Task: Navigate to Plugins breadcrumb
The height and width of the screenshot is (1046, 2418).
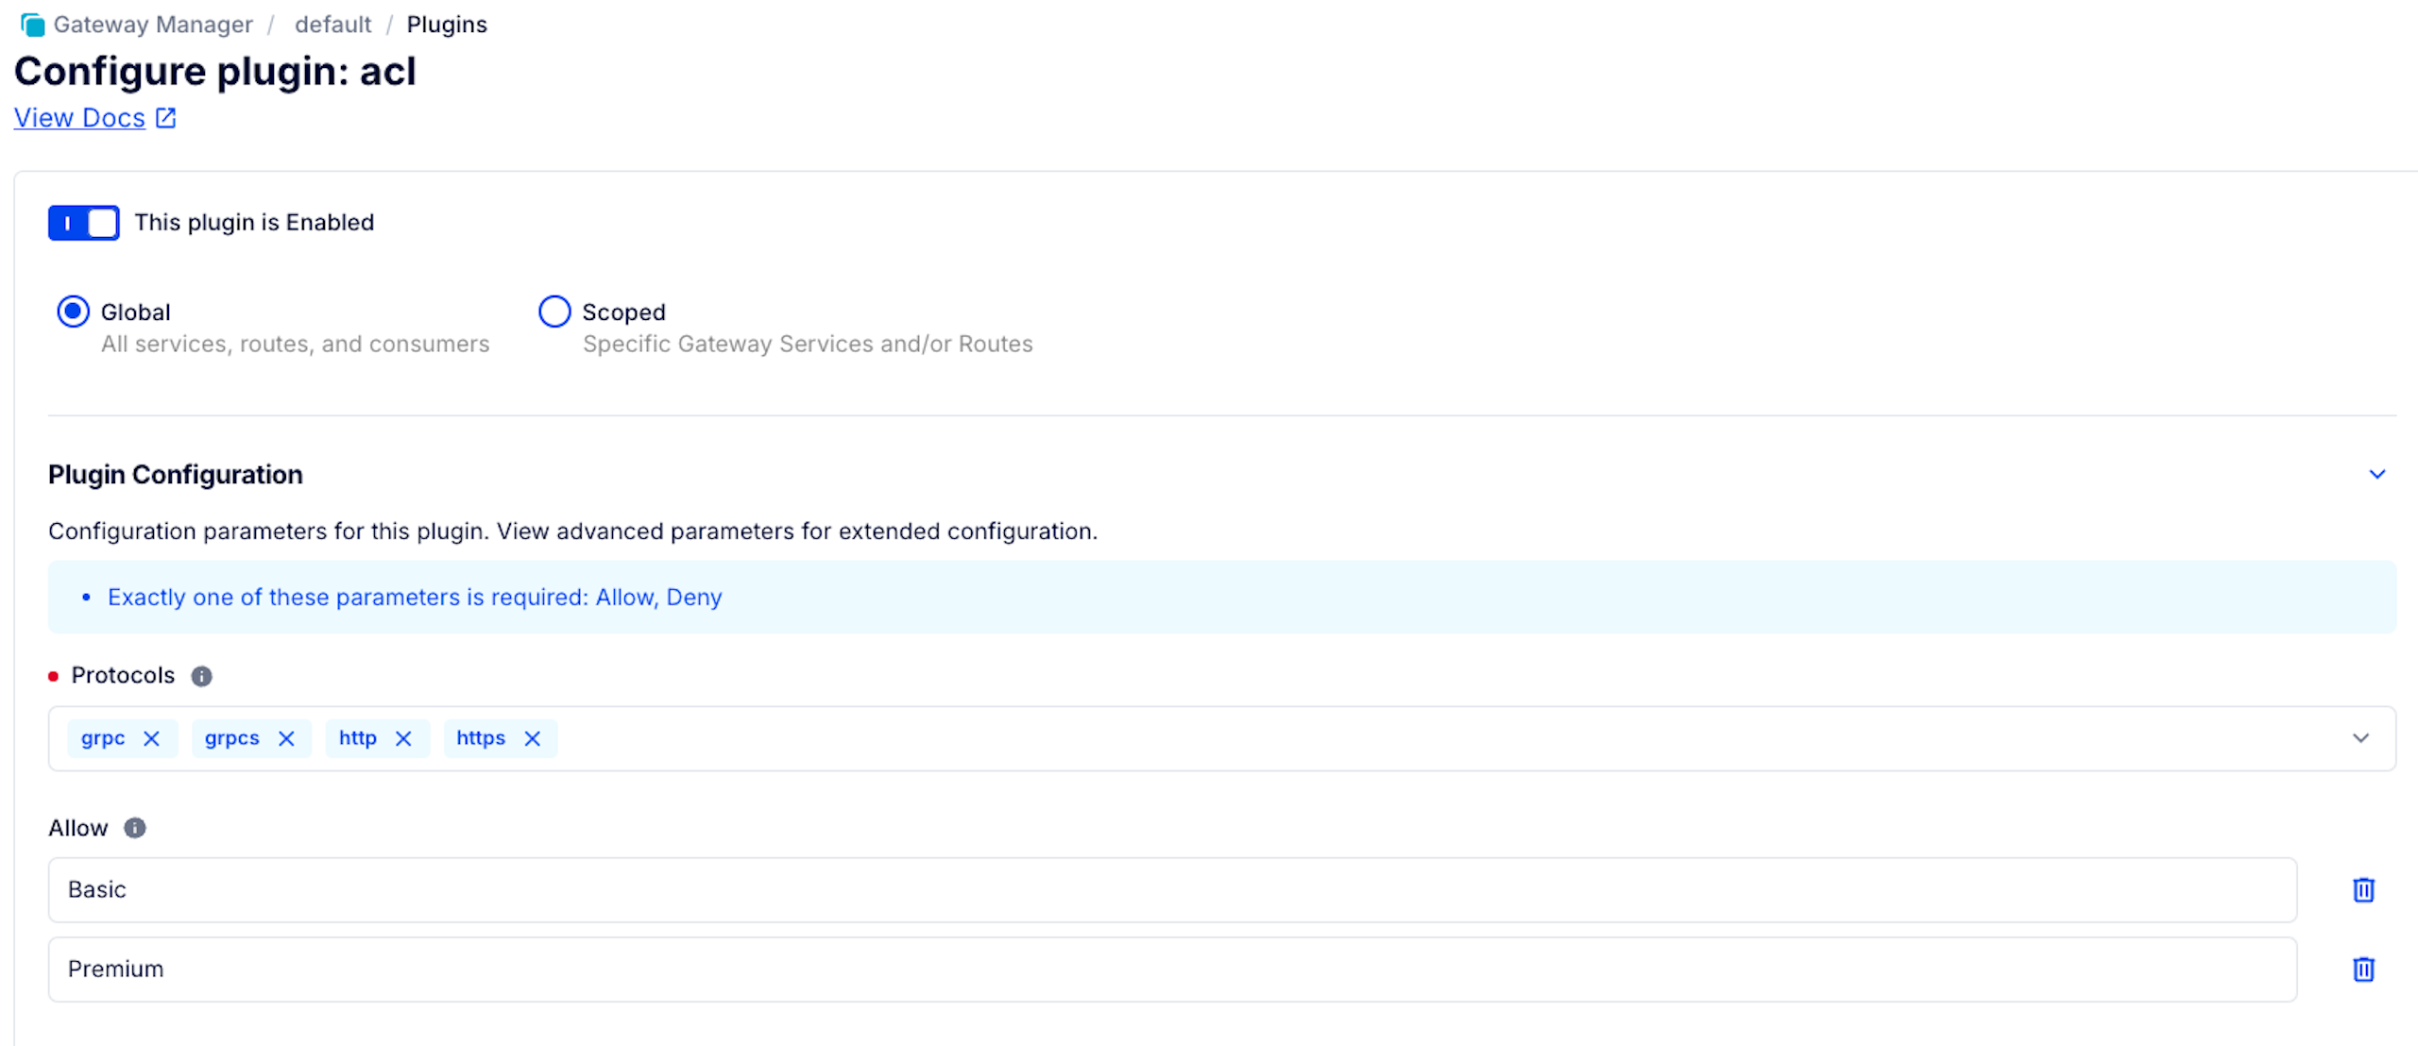Action: pos(447,25)
